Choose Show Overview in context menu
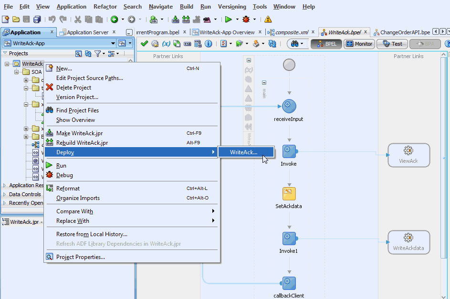 pyautogui.click(x=132, y=120)
